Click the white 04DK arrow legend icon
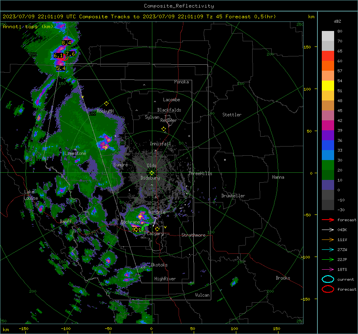This screenshot has height=334, width=358. [x=328, y=230]
